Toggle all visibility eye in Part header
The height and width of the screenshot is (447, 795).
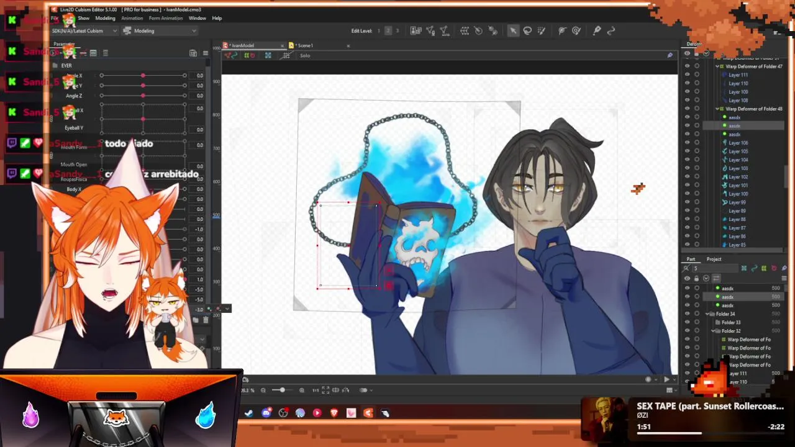[687, 278]
